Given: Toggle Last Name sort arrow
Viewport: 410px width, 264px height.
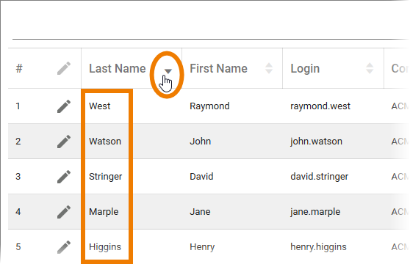Looking at the screenshot, I should click(x=168, y=71).
